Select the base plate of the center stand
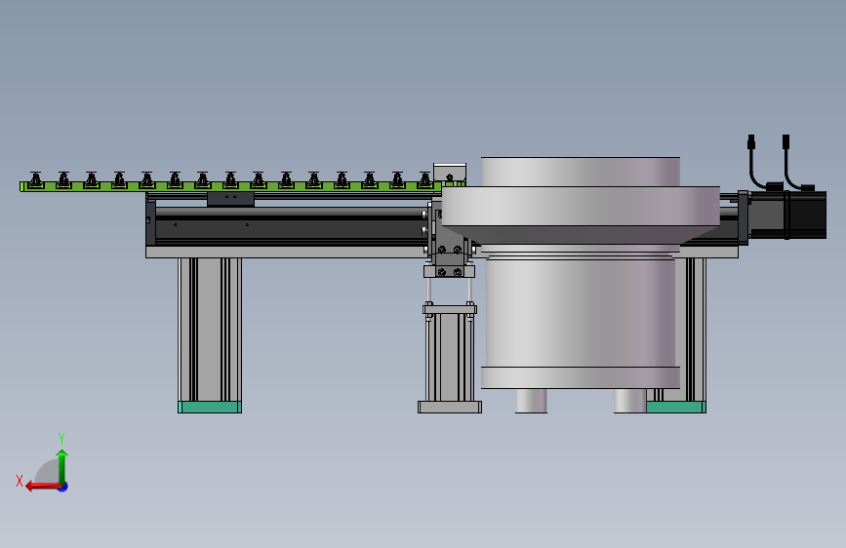The width and height of the screenshot is (846, 548). (450, 408)
